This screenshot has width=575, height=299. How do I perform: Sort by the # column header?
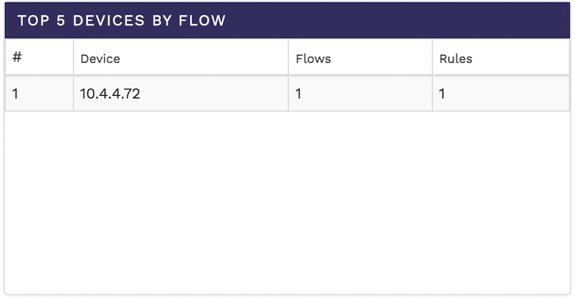pos(17,57)
